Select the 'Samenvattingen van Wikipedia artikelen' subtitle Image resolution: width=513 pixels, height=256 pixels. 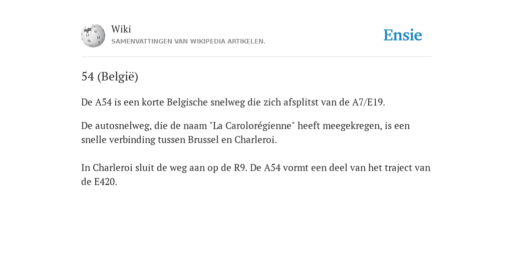coord(188,41)
